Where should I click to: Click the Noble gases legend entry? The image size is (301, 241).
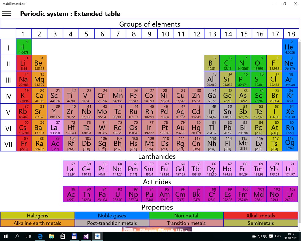point(112,216)
